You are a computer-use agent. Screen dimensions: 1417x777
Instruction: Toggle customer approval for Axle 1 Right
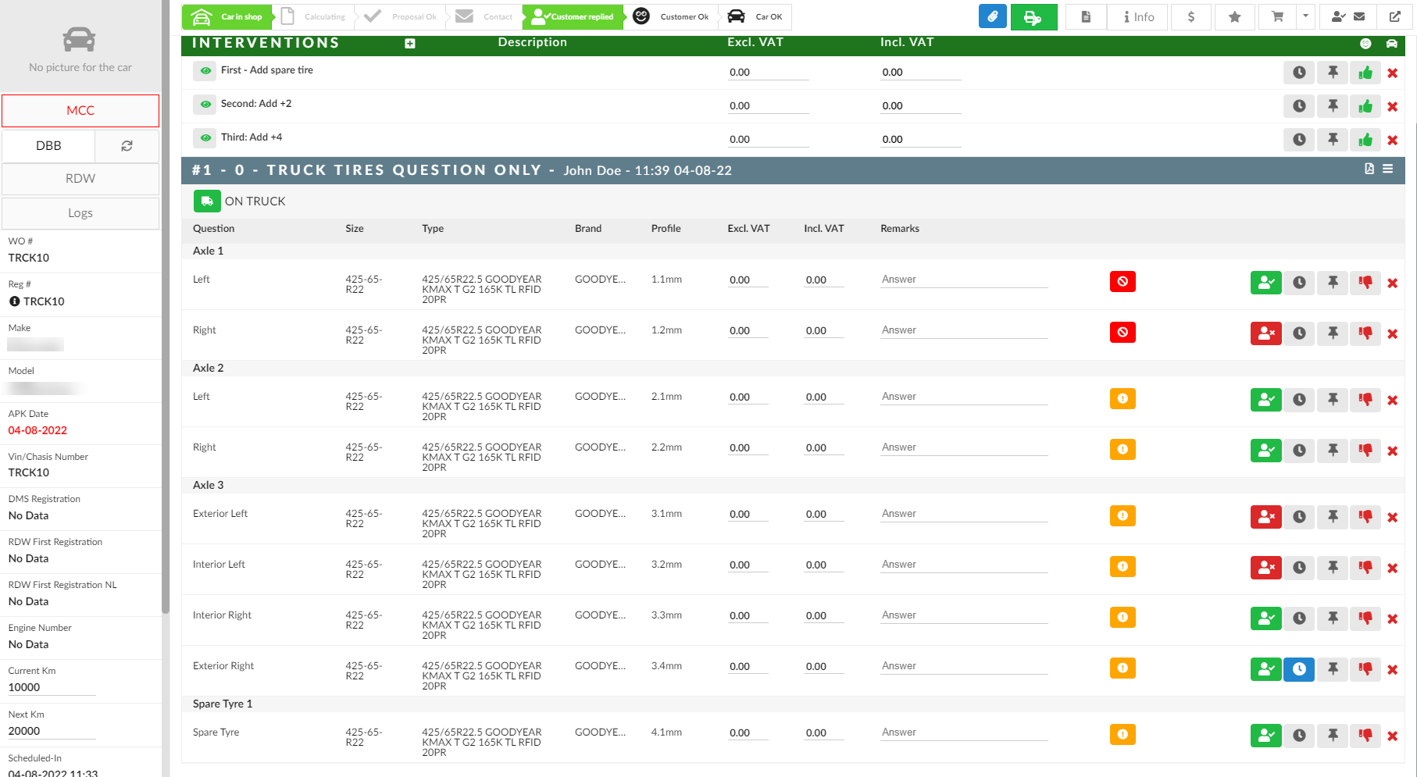(x=1265, y=333)
